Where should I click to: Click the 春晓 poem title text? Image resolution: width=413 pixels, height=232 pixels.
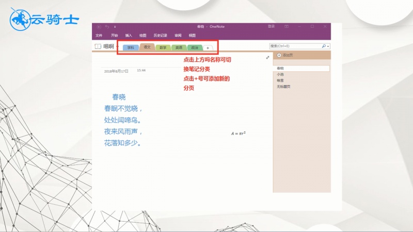tap(119, 97)
